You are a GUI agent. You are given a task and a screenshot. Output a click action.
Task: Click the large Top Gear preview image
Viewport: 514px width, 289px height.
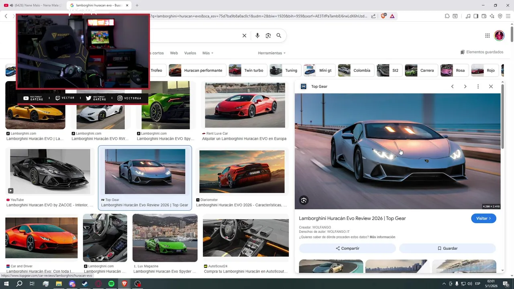398,151
